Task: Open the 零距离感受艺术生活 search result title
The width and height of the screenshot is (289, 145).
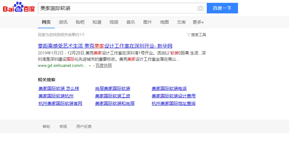Action: (x=105, y=46)
